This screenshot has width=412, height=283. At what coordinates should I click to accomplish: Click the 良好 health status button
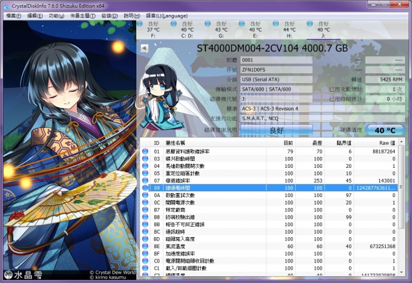276,130
